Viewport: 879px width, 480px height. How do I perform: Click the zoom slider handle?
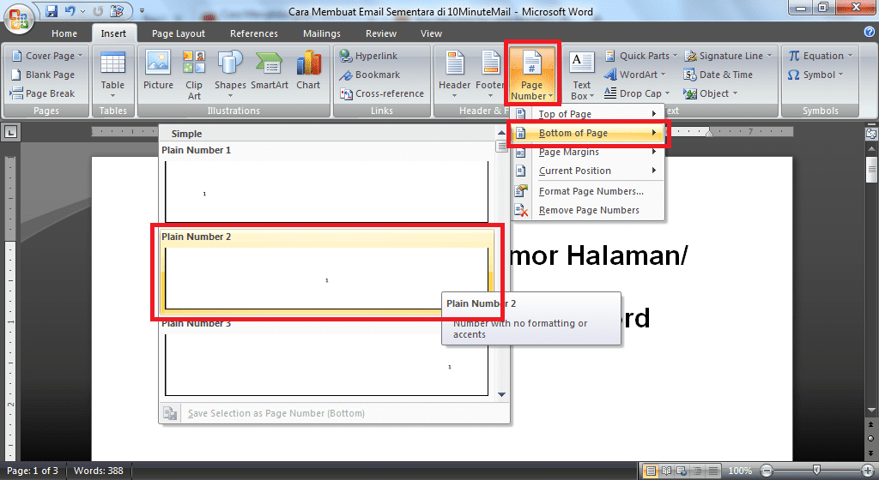(x=817, y=471)
